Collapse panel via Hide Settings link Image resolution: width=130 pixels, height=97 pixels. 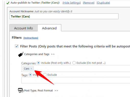point(72,3)
